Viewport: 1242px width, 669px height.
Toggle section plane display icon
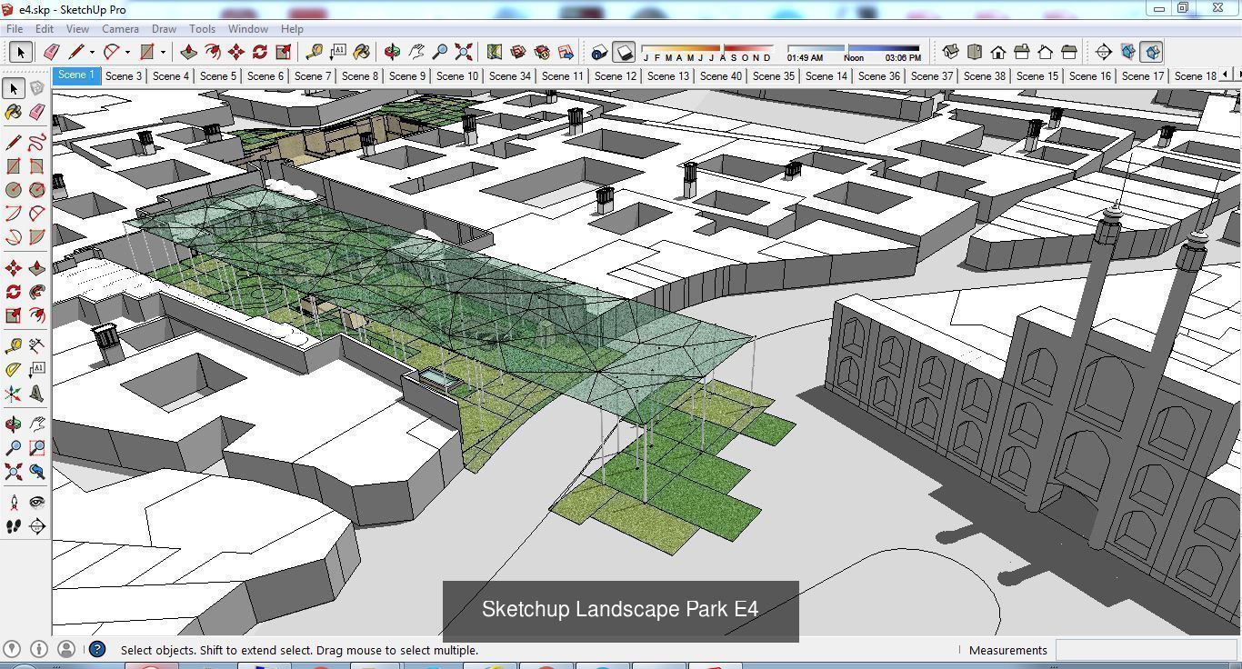[x=1128, y=52]
